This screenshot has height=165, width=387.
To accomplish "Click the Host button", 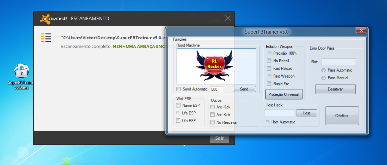I will (306, 113).
